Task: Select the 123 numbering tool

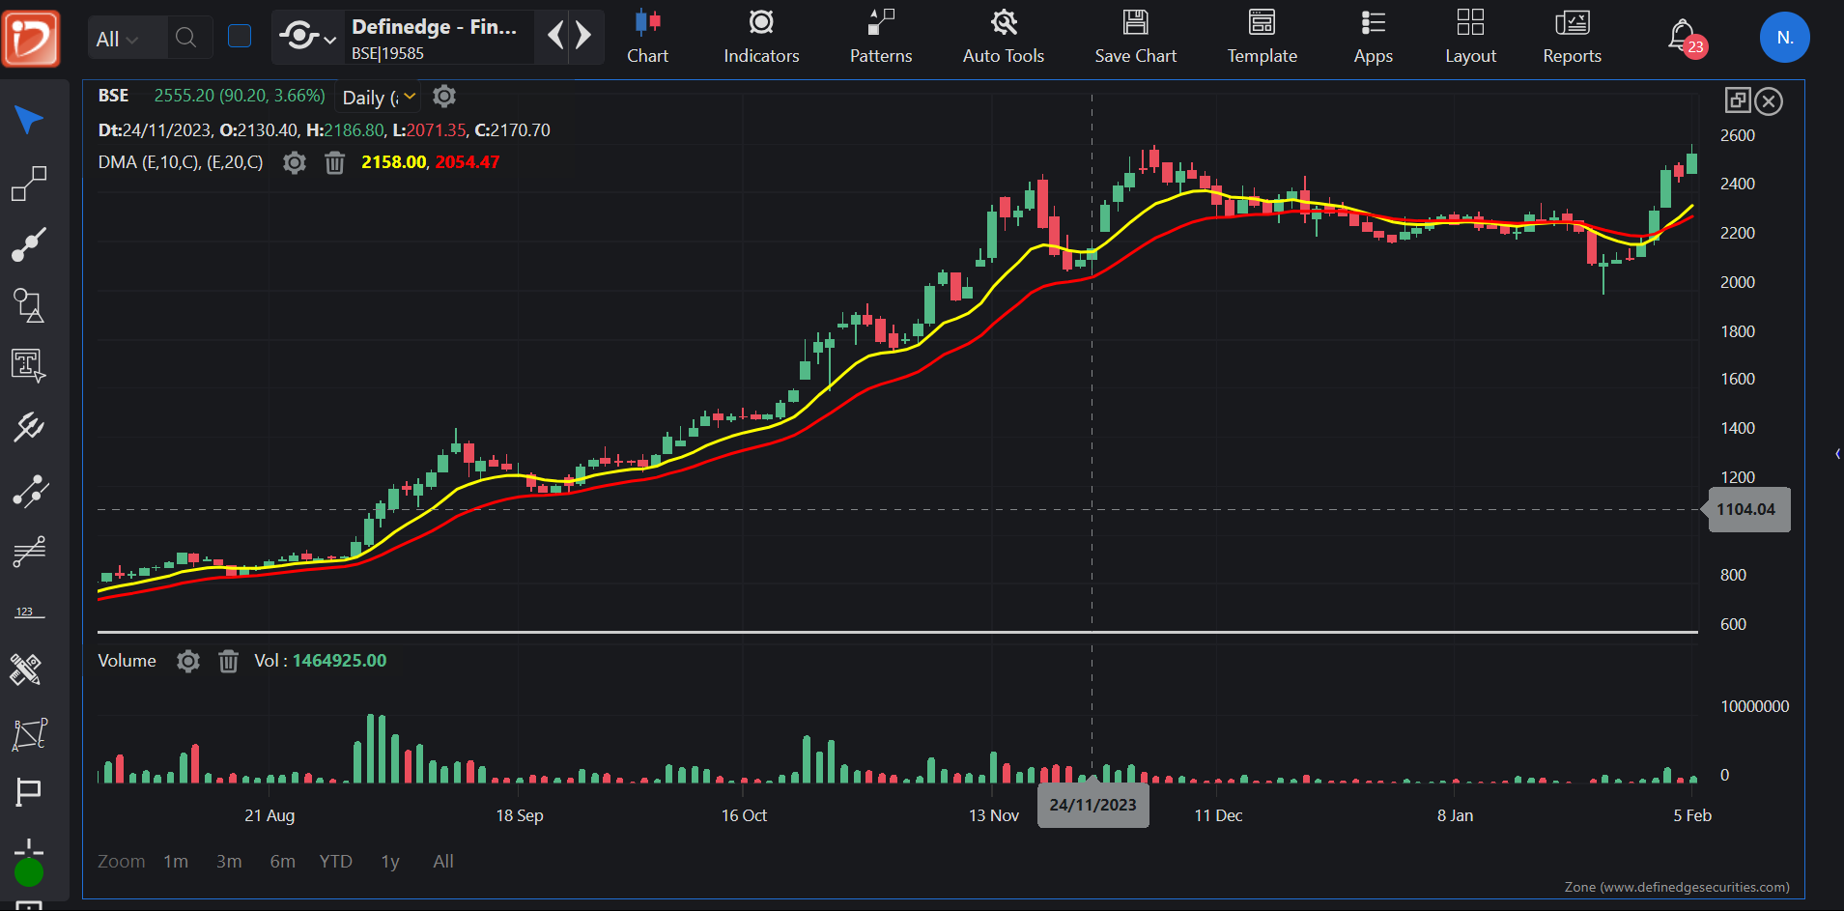Action: click(29, 612)
